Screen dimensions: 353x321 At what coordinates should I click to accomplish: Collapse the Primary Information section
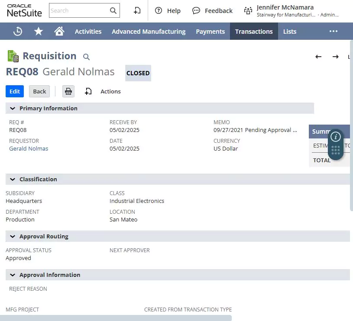point(13,108)
